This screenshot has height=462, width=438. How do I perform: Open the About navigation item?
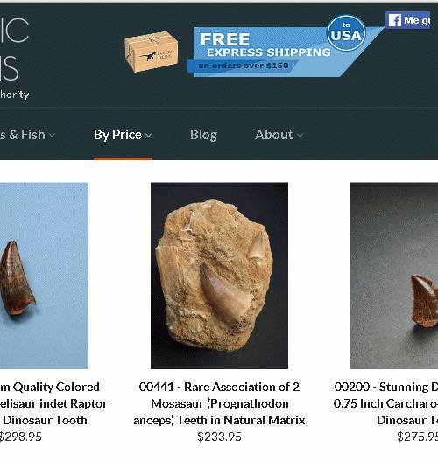point(274,135)
